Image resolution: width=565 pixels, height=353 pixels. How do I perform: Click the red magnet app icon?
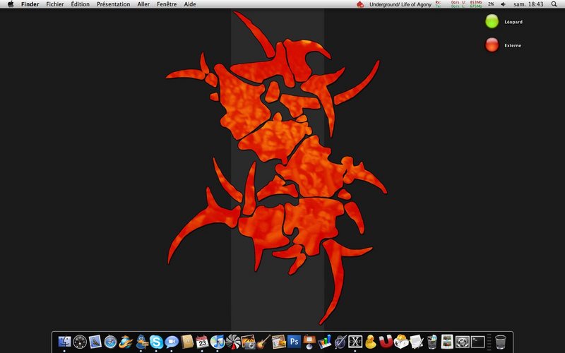click(386, 341)
